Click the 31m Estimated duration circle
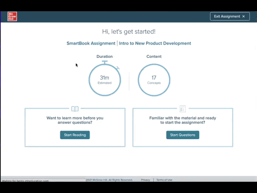The width and height of the screenshot is (257, 193). 105,80
